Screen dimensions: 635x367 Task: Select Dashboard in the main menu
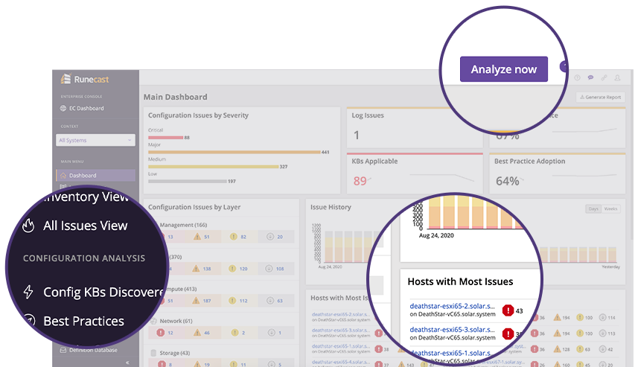tap(95, 176)
